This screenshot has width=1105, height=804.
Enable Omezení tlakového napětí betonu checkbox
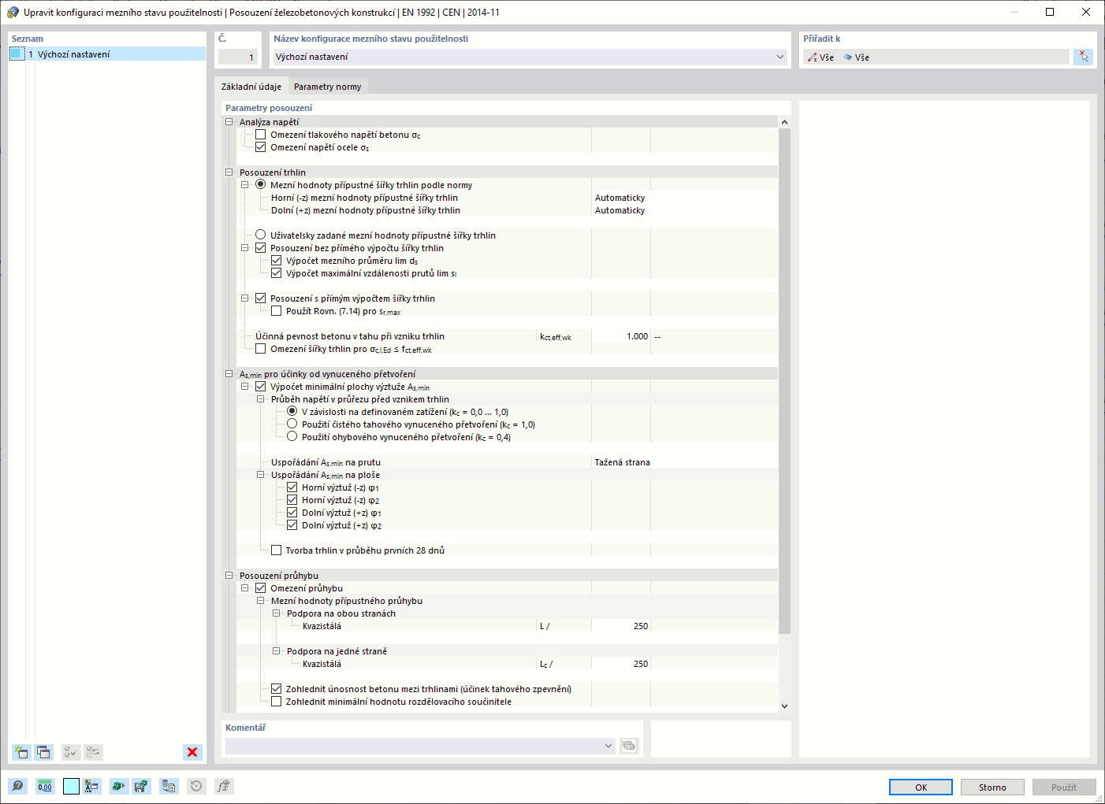click(x=261, y=135)
